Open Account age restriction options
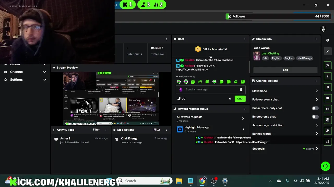The width and height of the screenshot is (334, 187). (285, 125)
